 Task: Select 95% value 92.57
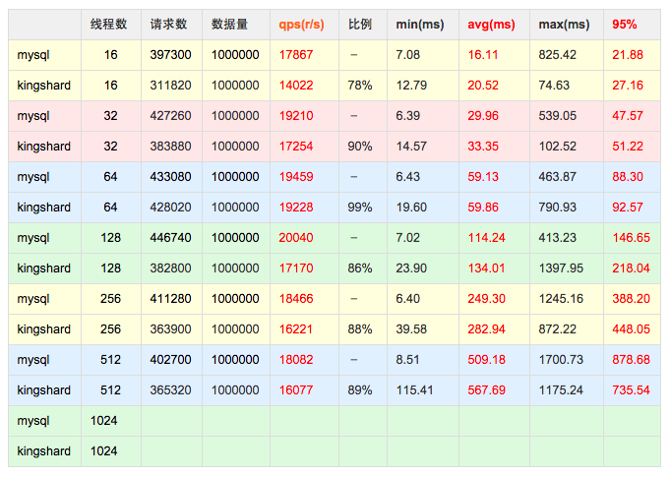pos(628,208)
